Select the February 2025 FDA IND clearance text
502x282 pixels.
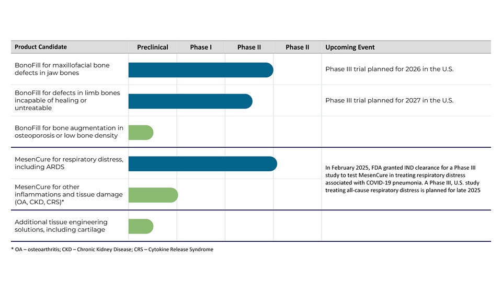point(403,179)
